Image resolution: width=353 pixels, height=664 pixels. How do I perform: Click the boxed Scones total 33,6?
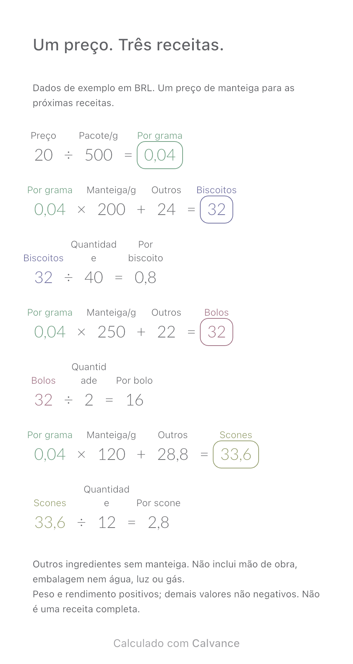(236, 454)
